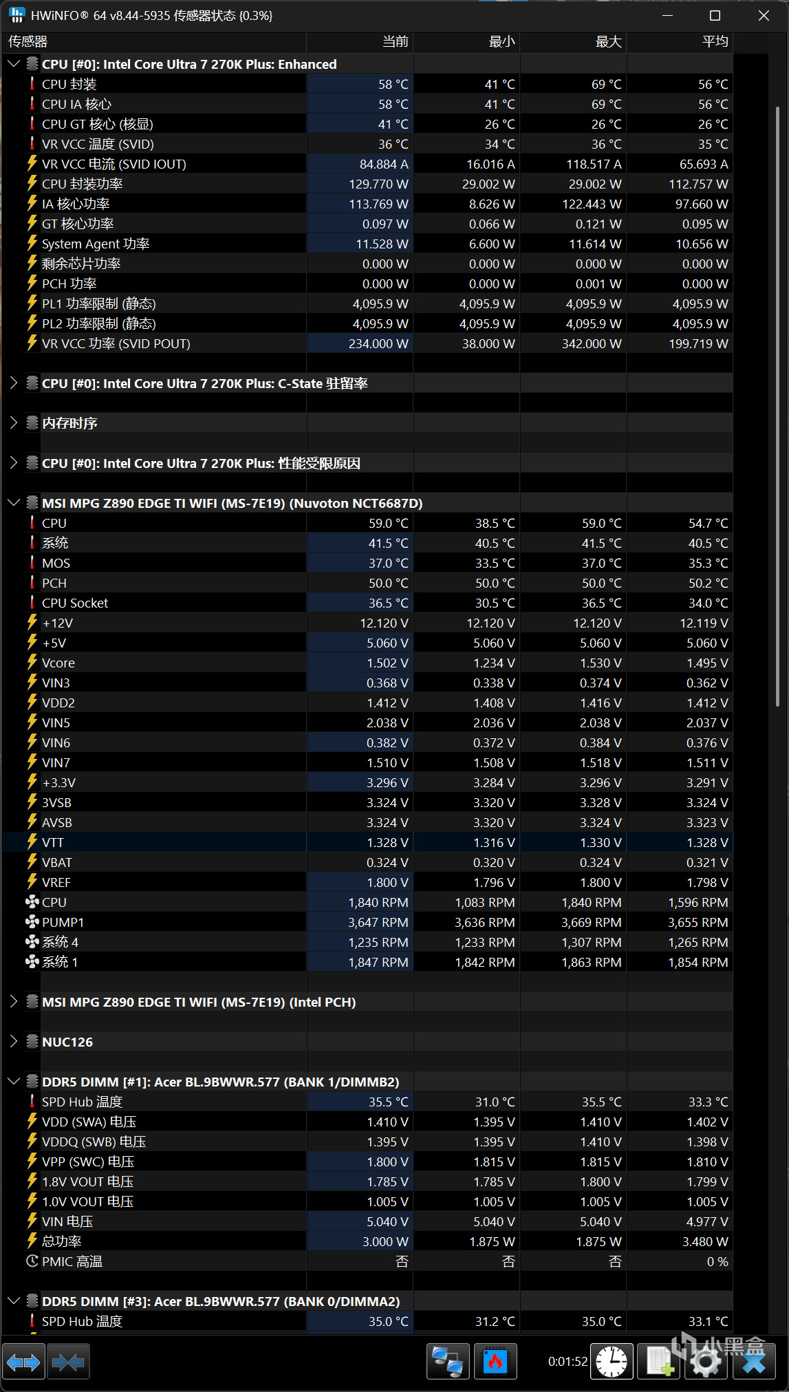This screenshot has width=789, height=1392.
Task: Click the HWiNFO app icon in title bar
Action: click(17, 15)
